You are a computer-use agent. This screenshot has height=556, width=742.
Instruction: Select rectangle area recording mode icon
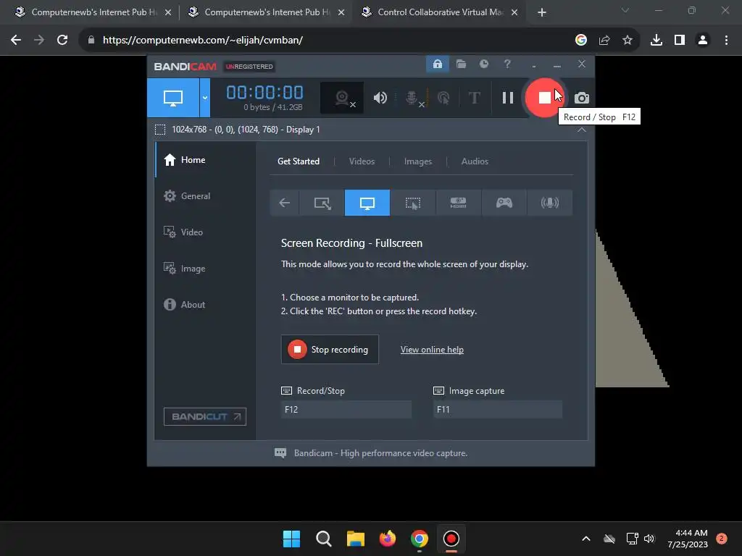pyautogui.click(x=322, y=203)
